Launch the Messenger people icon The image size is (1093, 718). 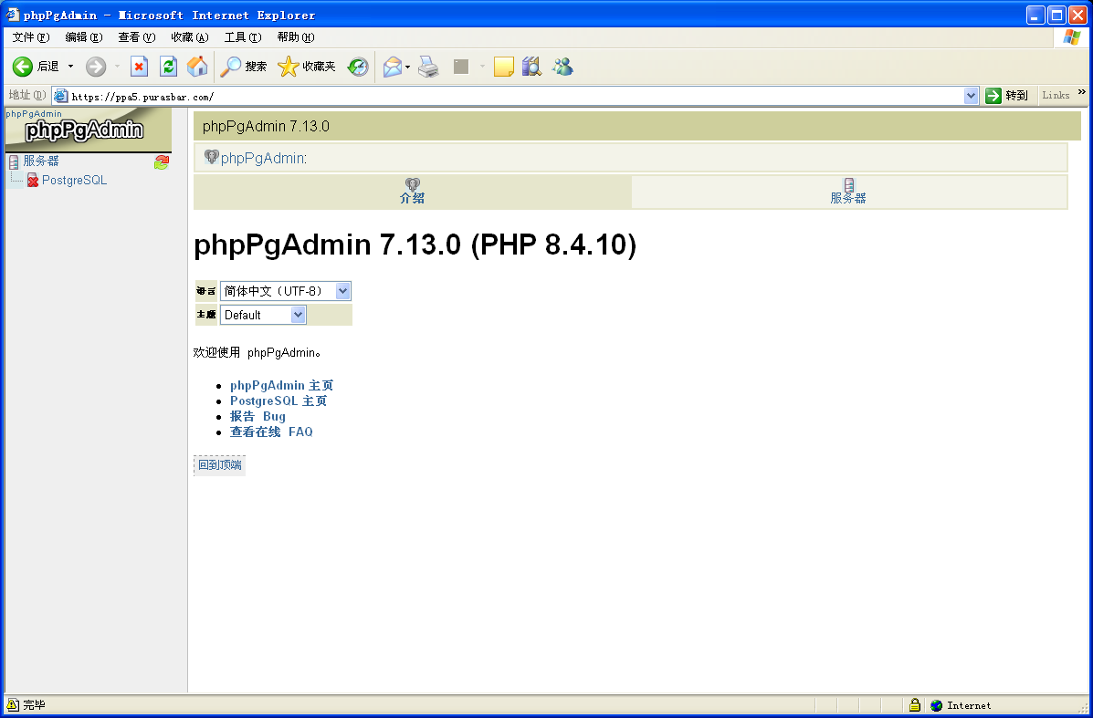coord(562,67)
